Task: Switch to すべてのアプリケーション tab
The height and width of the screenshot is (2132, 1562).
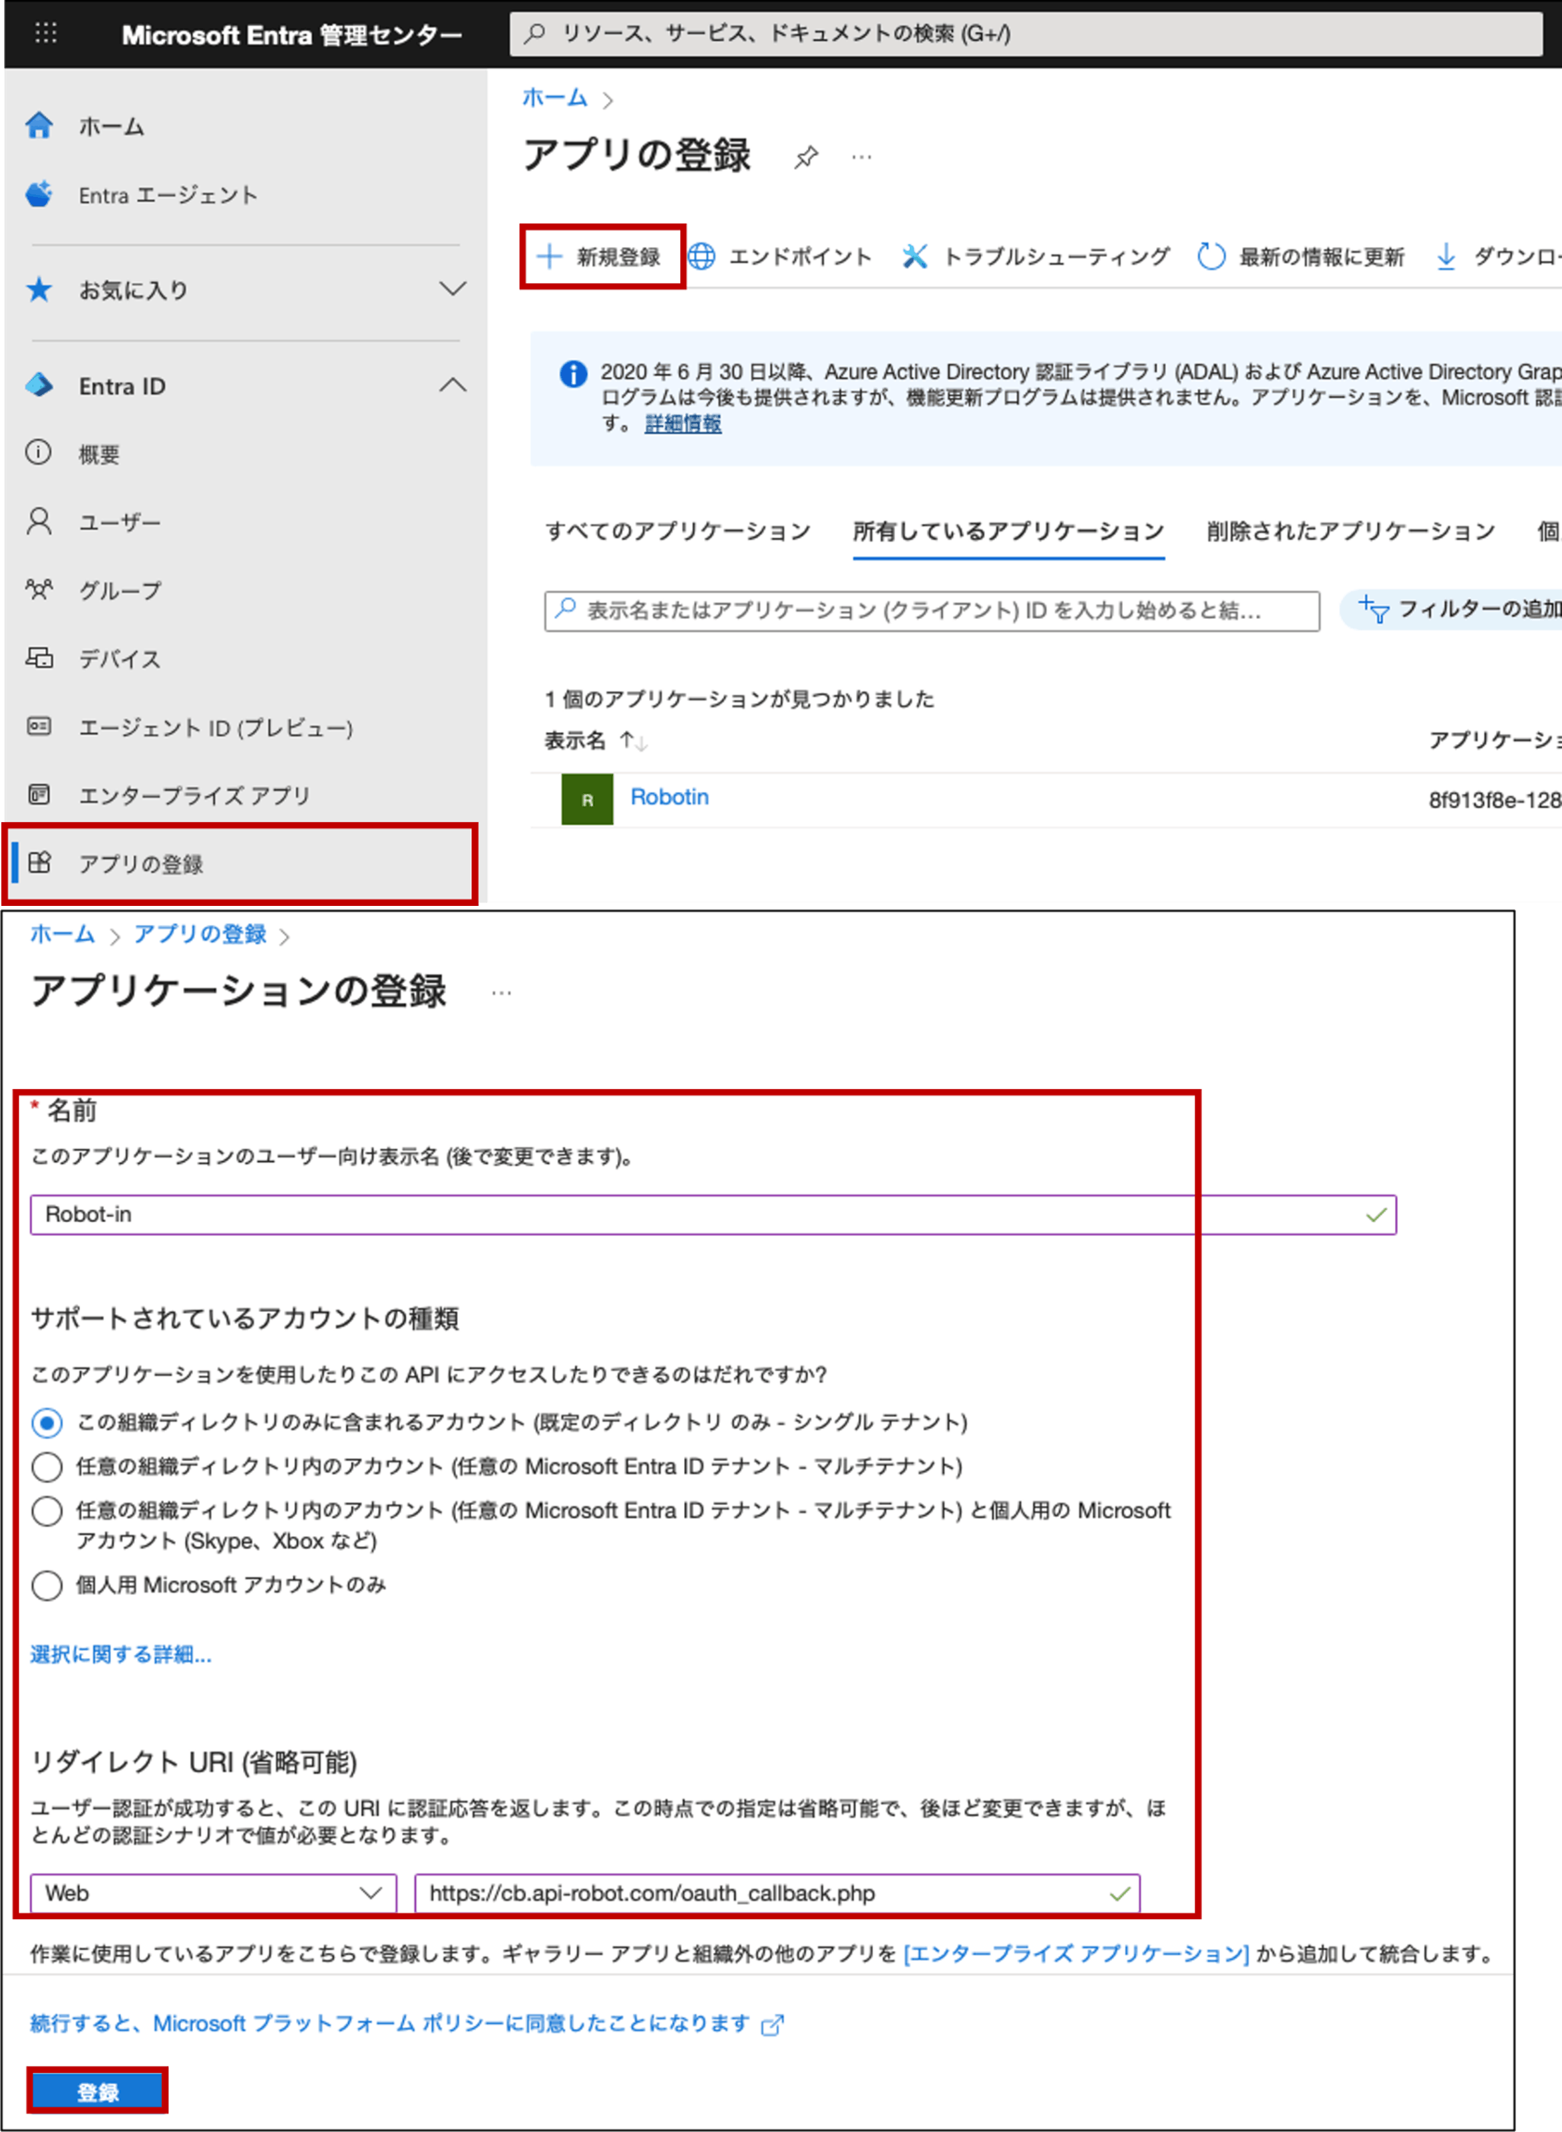Action: tap(677, 531)
